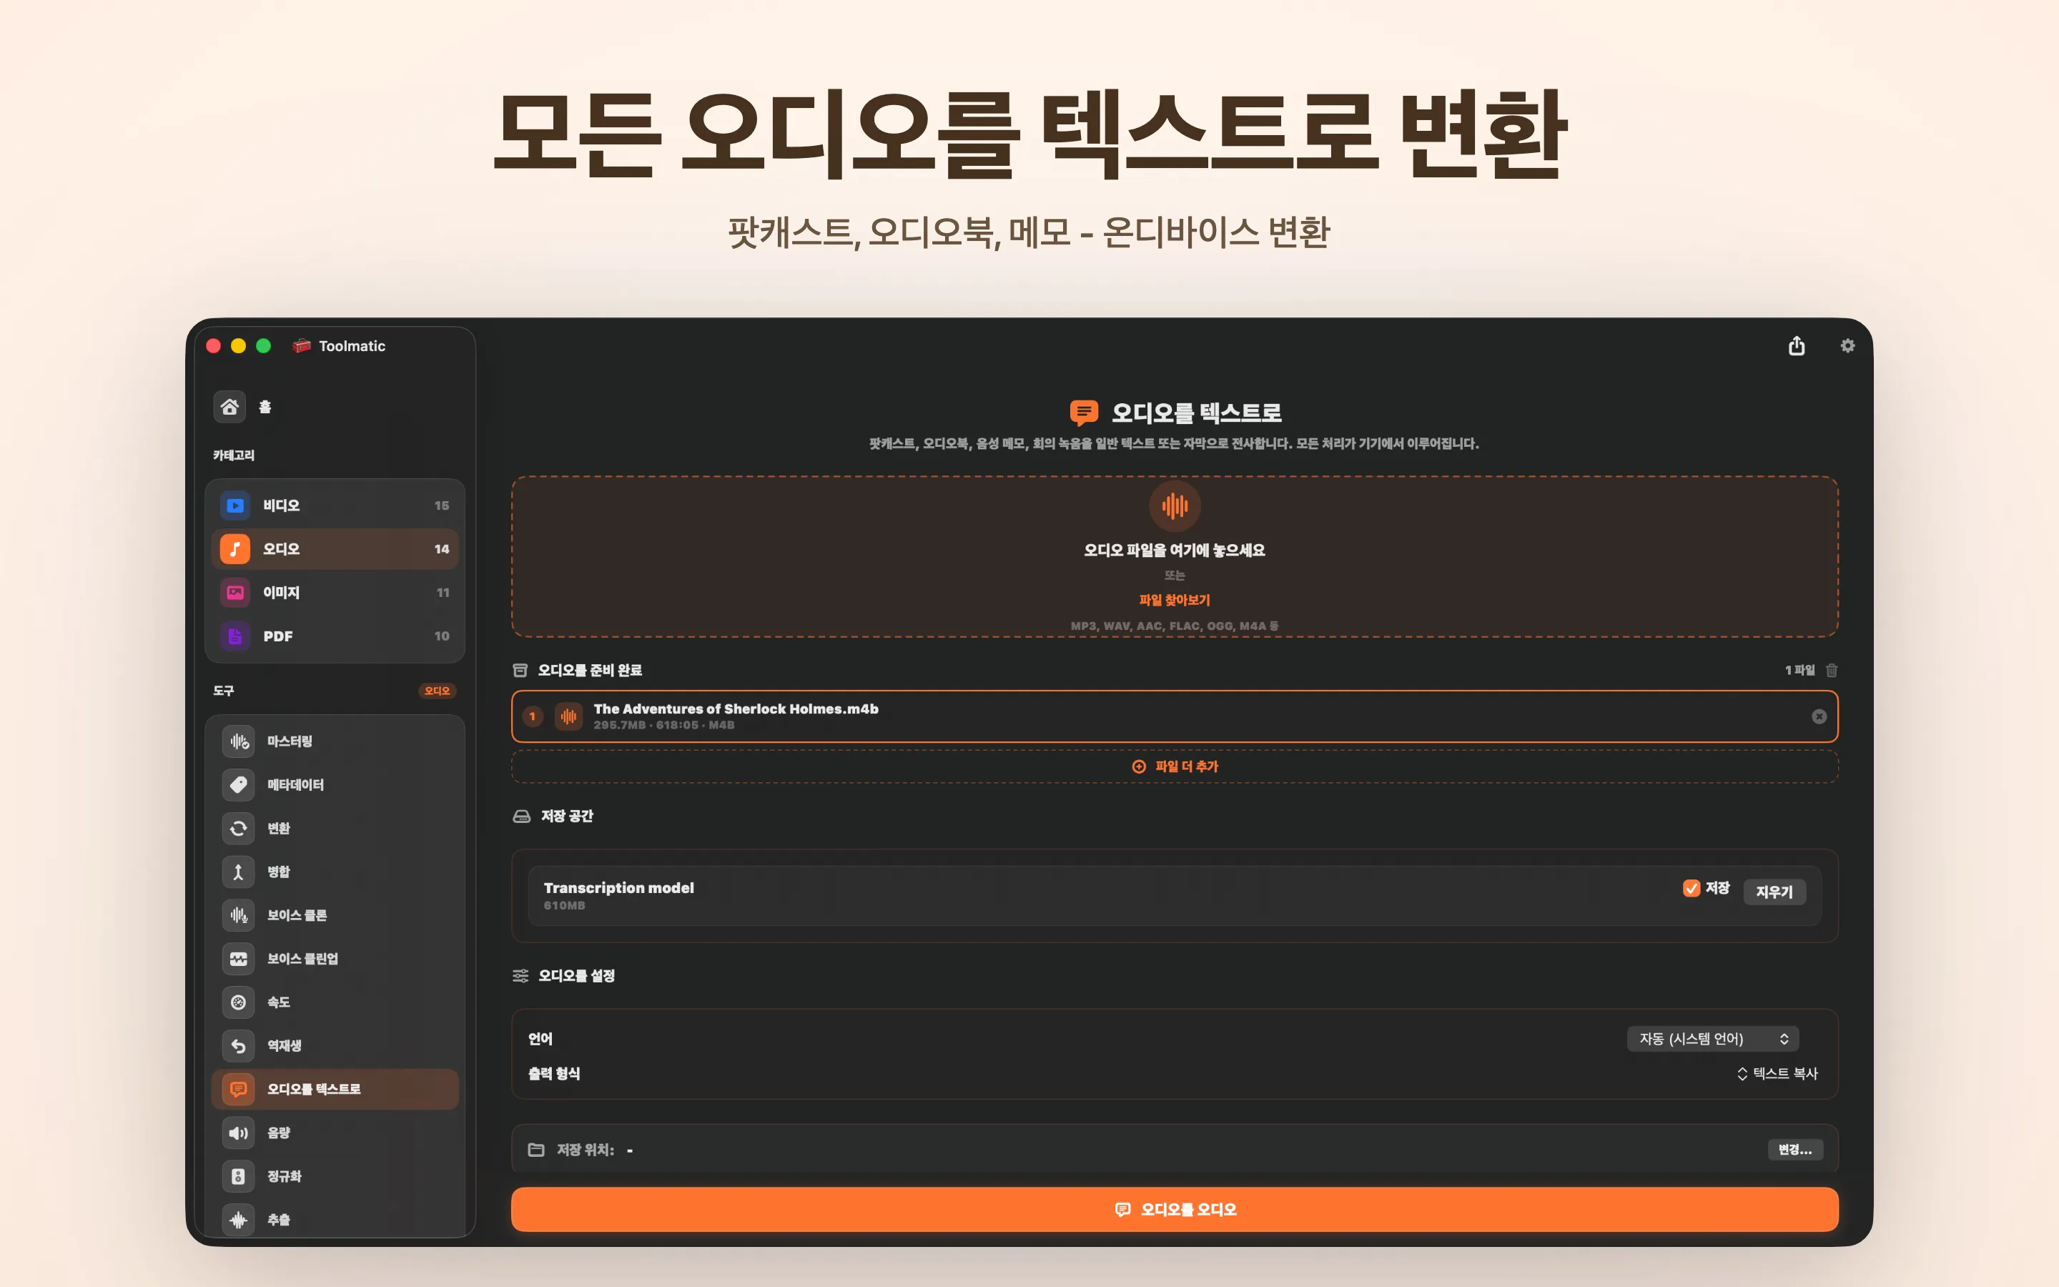This screenshot has height=1287, width=2059.
Task: Click the orange 오디오를 오디오 start button
Action: coord(1174,1210)
